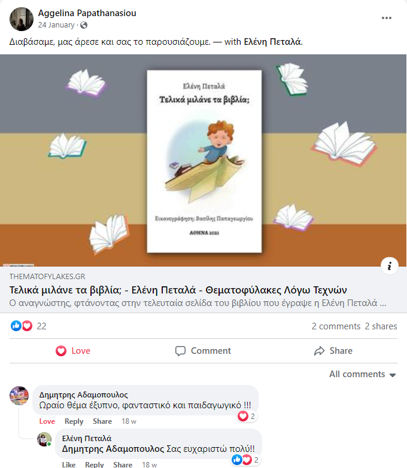
Task: Open Ελένη Πεταλά reply avatar
Action: click(x=44, y=439)
